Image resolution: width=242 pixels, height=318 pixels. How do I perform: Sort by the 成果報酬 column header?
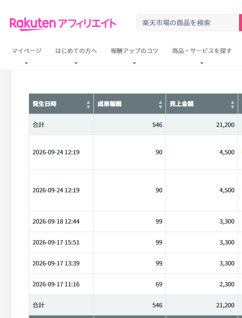click(x=130, y=104)
